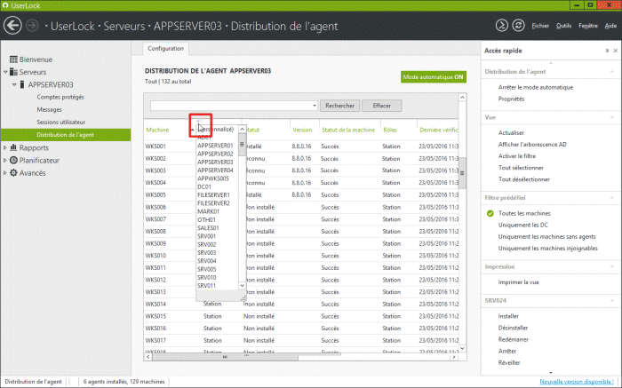622x388 pixels.
Task: Click the table vertical scrollbar thumb
Action: tap(462, 173)
